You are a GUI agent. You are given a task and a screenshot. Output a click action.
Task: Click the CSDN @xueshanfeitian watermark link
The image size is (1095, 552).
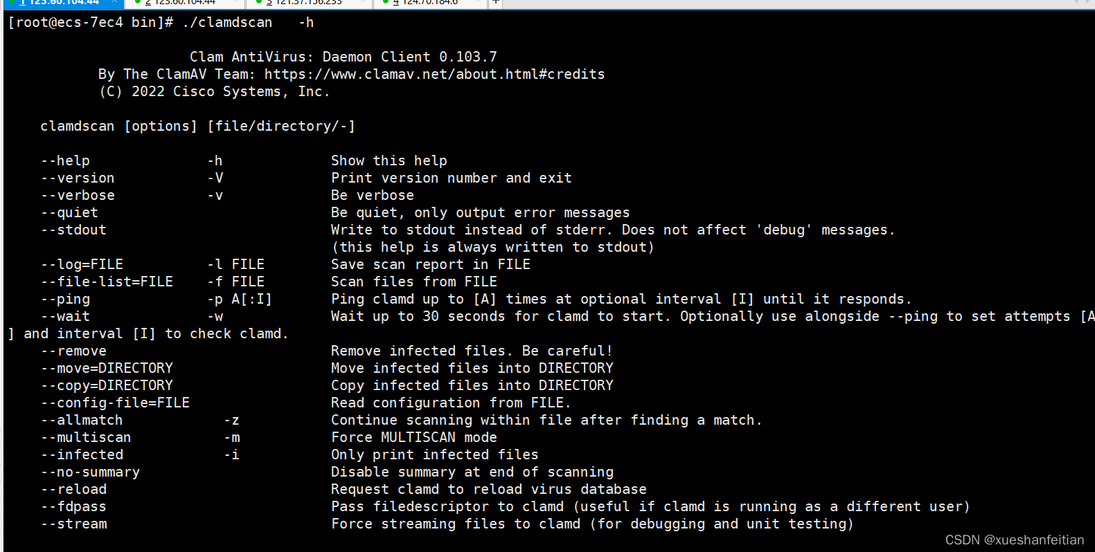(1014, 540)
